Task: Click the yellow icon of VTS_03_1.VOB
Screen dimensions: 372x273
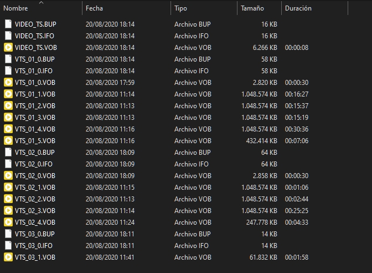Action: (8, 257)
